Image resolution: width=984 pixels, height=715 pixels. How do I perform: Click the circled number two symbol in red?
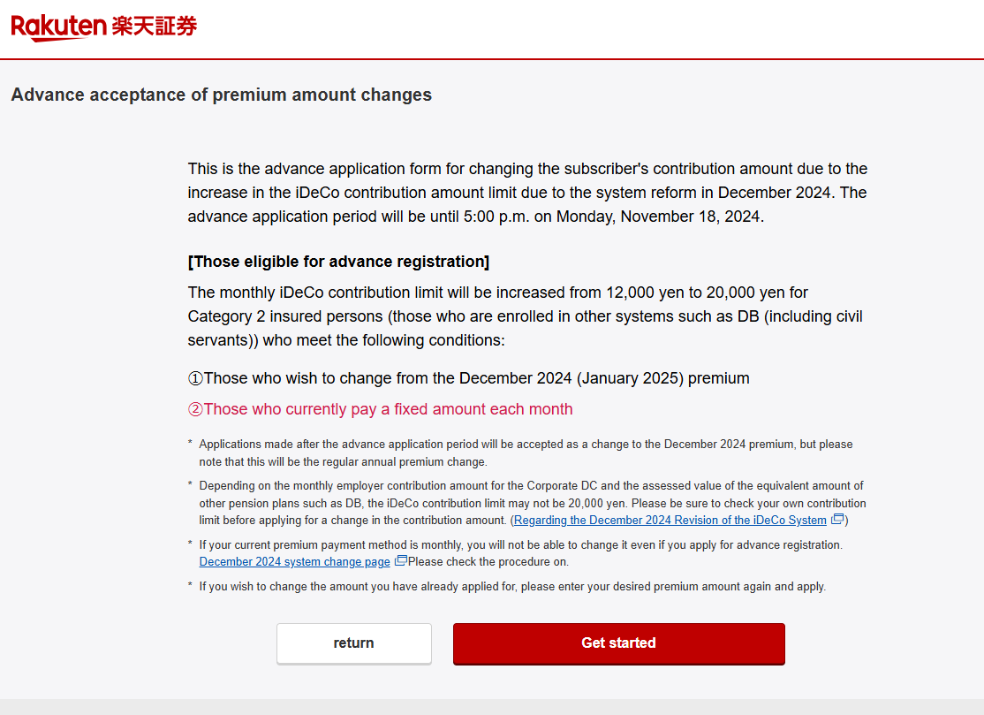195,409
